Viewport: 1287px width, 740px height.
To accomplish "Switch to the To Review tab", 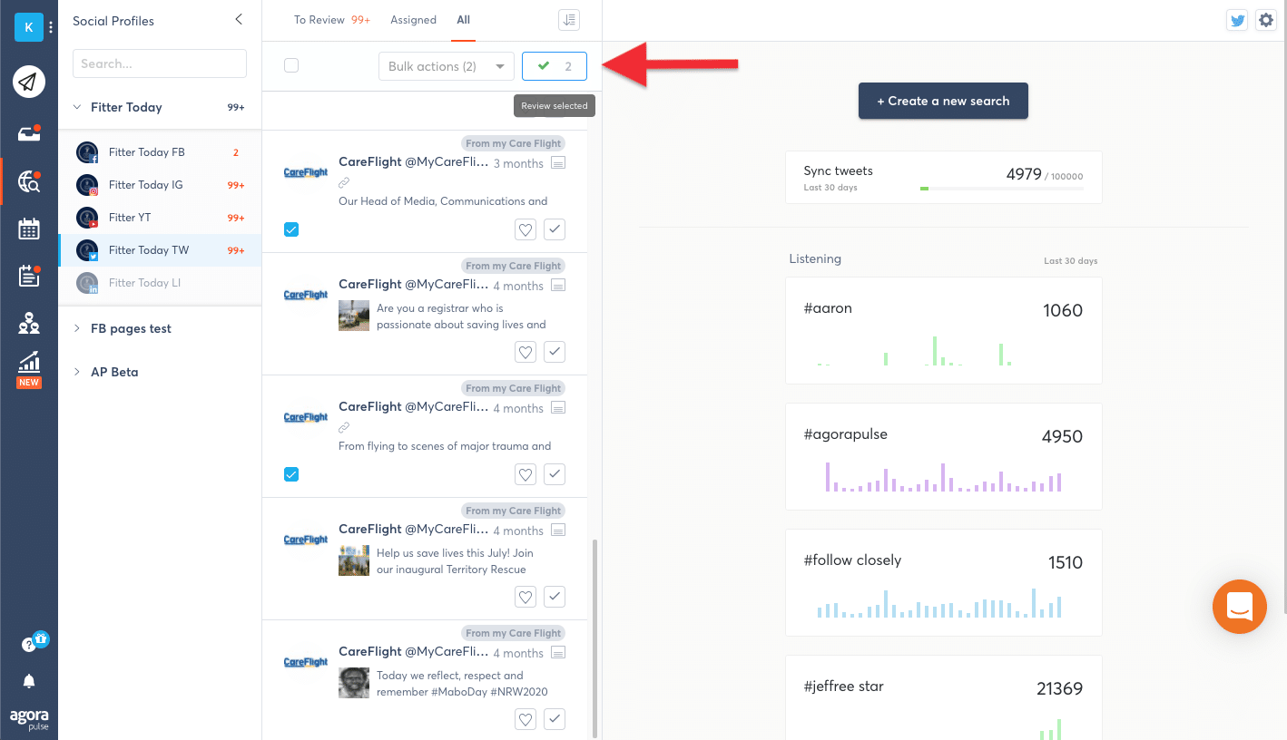I will coord(319,20).
